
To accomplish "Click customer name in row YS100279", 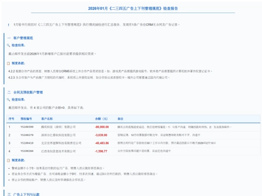I will click(58, 135).
